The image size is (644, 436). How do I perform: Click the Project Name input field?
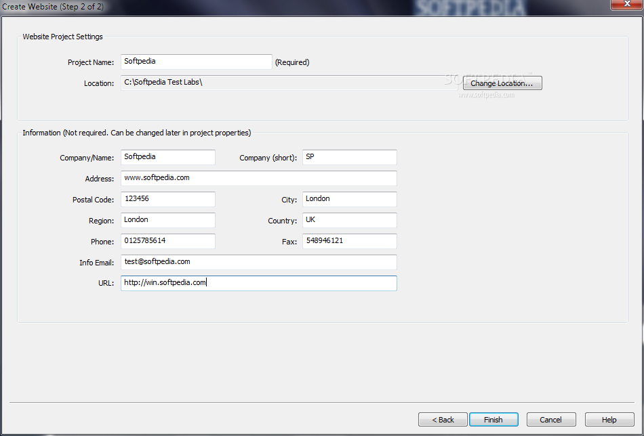(197, 62)
